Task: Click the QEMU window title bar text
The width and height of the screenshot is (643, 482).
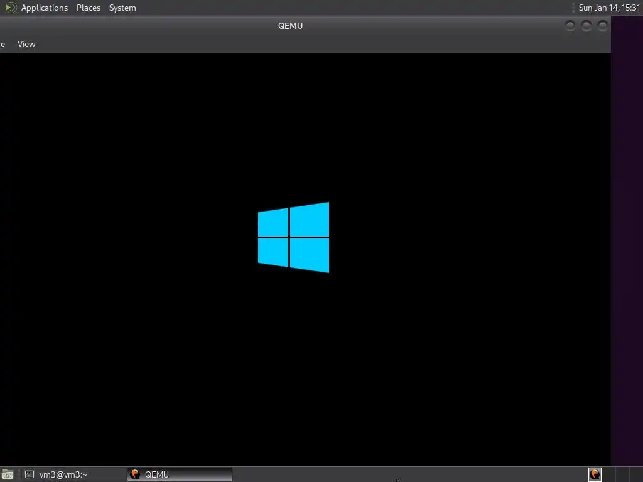Action: [290, 26]
